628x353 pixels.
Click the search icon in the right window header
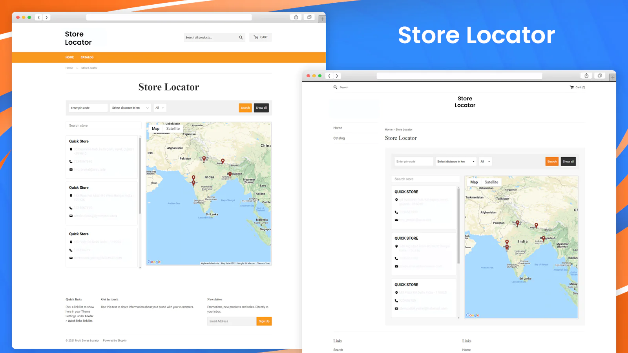click(334, 87)
